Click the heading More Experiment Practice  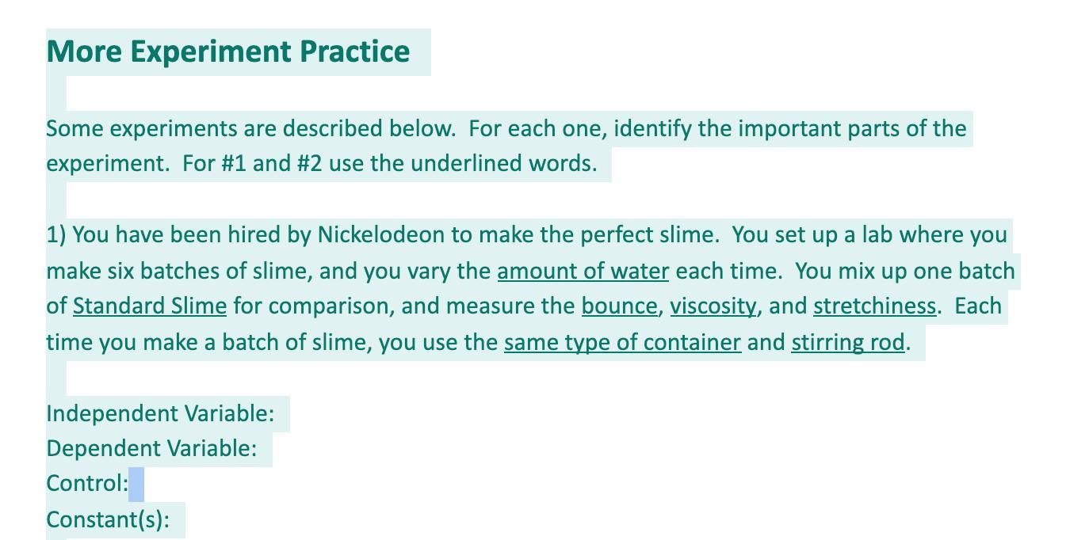[228, 51]
